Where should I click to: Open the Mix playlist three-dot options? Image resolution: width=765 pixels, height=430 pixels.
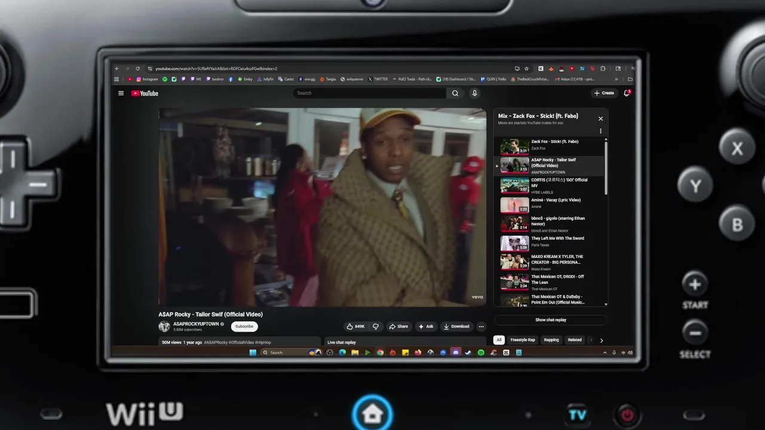601,131
